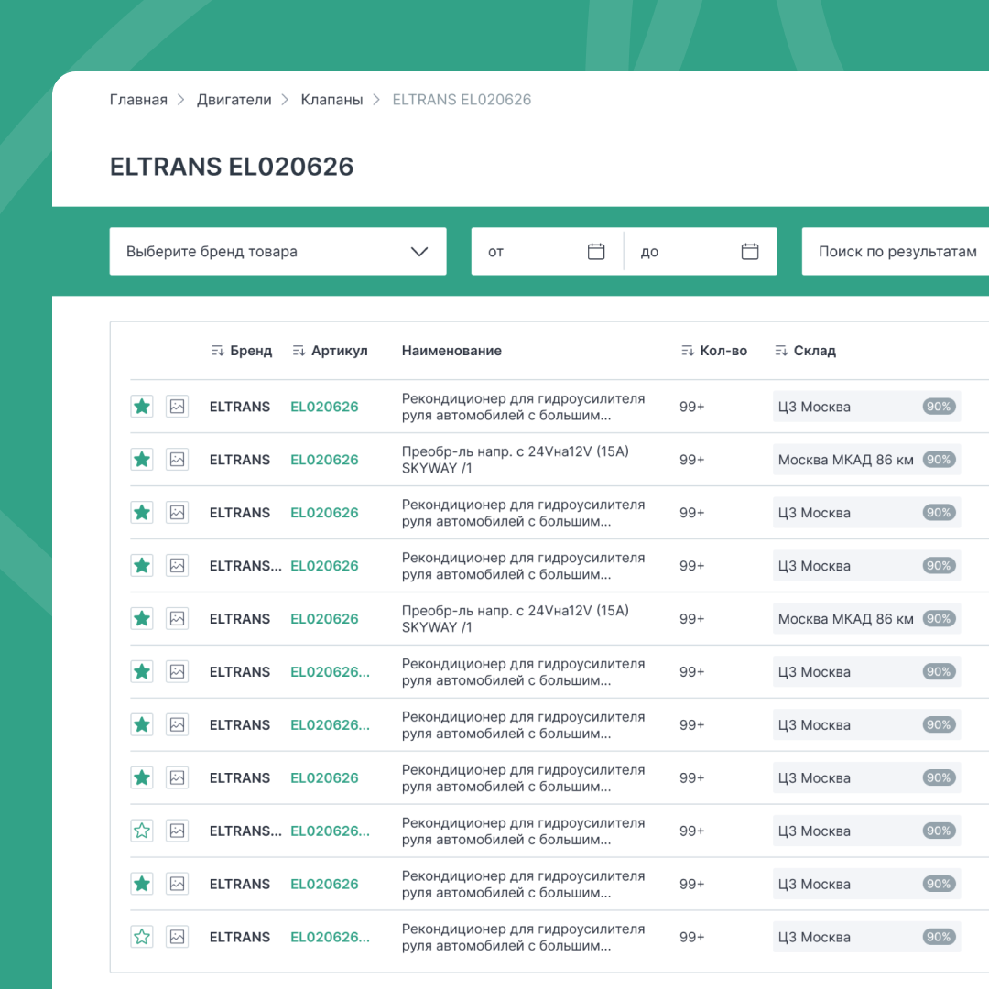
Task: Open image icon in the last table row
Action: (178, 937)
